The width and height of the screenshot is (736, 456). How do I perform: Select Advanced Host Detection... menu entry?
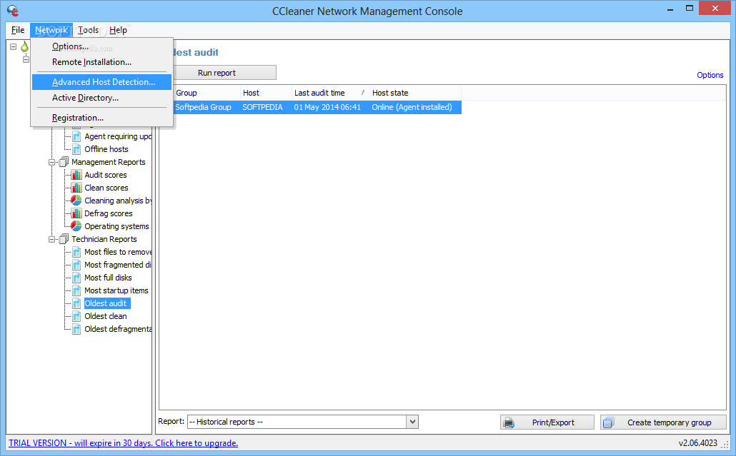click(102, 82)
